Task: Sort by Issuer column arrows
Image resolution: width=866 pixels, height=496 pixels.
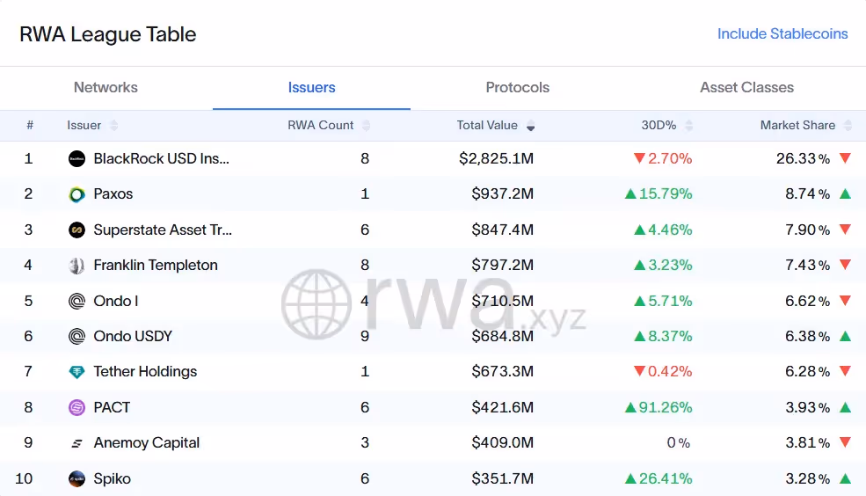Action: click(x=113, y=126)
